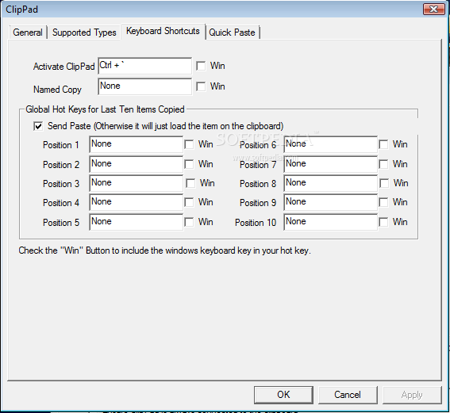Enable Win key for Activate ClipPad

[x=201, y=66]
